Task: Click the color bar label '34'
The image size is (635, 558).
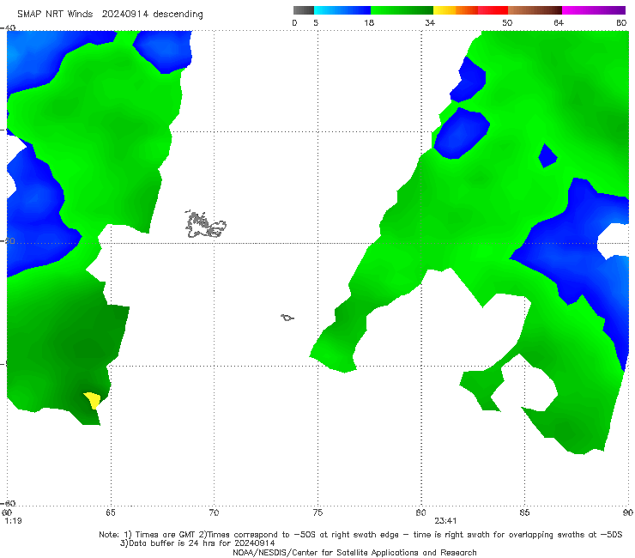Action: click(430, 22)
